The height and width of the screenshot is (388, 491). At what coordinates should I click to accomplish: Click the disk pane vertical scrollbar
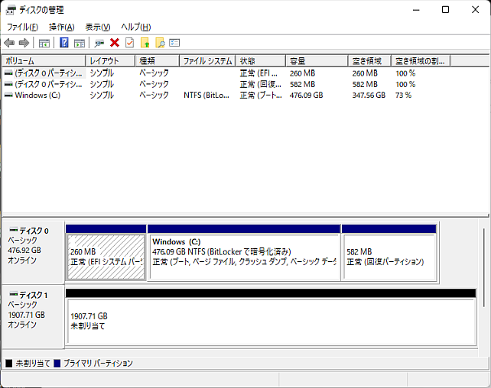(484, 267)
